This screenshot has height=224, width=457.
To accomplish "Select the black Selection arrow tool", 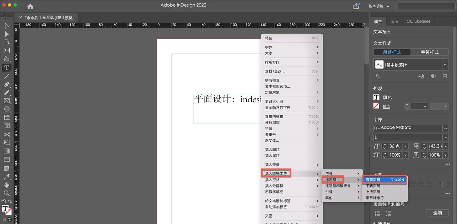I will [x=6, y=26].
